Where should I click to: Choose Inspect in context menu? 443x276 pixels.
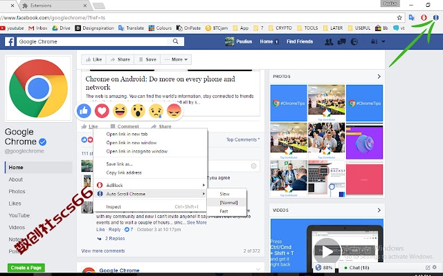[x=150, y=207]
